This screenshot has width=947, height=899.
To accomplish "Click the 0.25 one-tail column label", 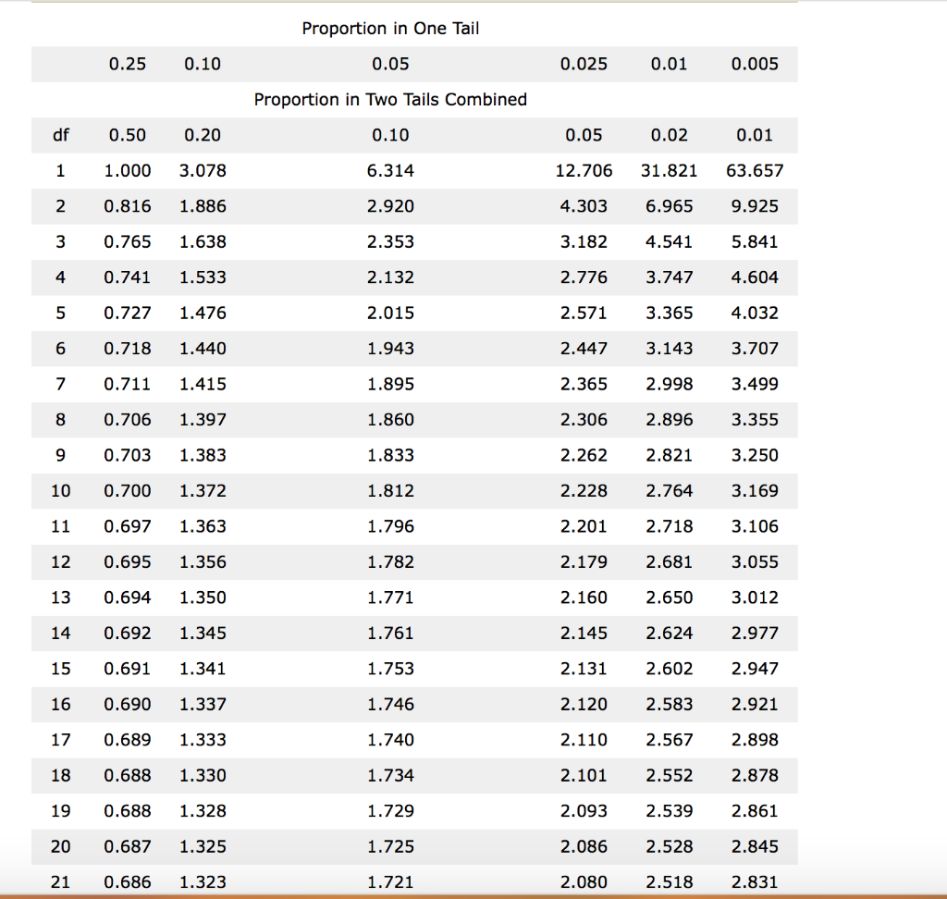I will 128,64.
